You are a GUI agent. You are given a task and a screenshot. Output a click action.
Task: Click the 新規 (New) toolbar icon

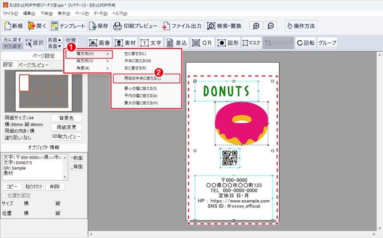point(13,26)
